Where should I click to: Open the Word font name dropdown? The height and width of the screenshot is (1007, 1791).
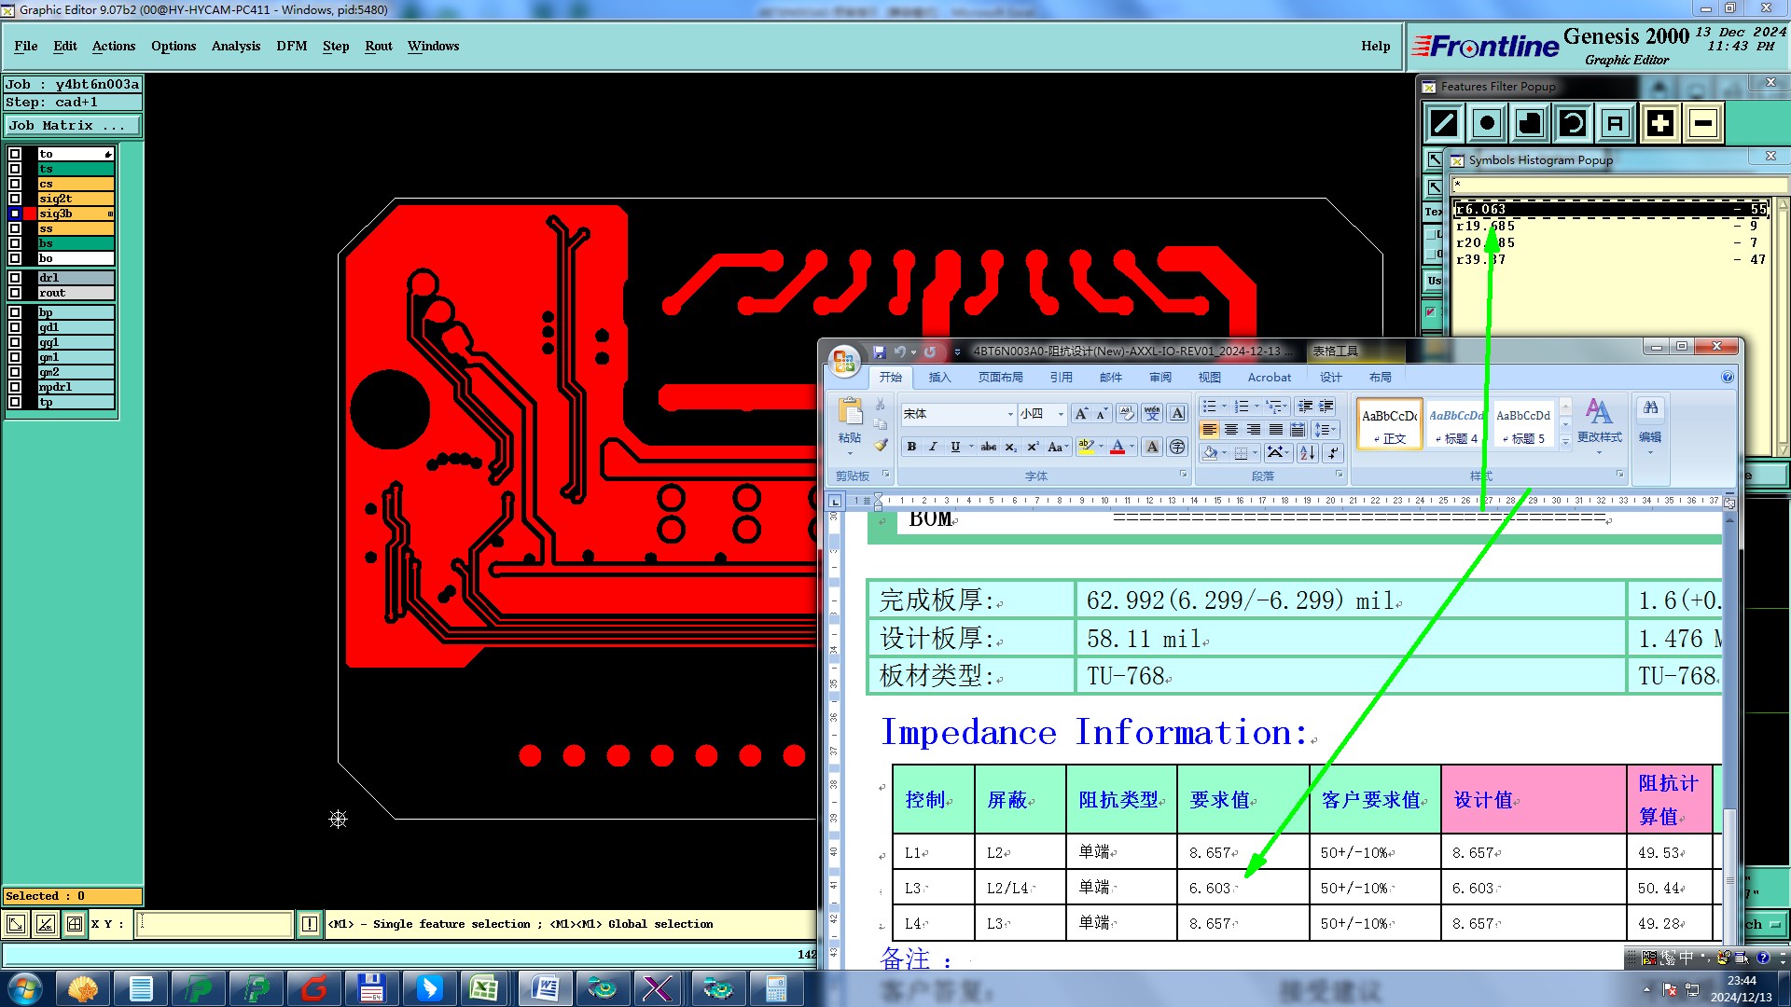(1010, 414)
